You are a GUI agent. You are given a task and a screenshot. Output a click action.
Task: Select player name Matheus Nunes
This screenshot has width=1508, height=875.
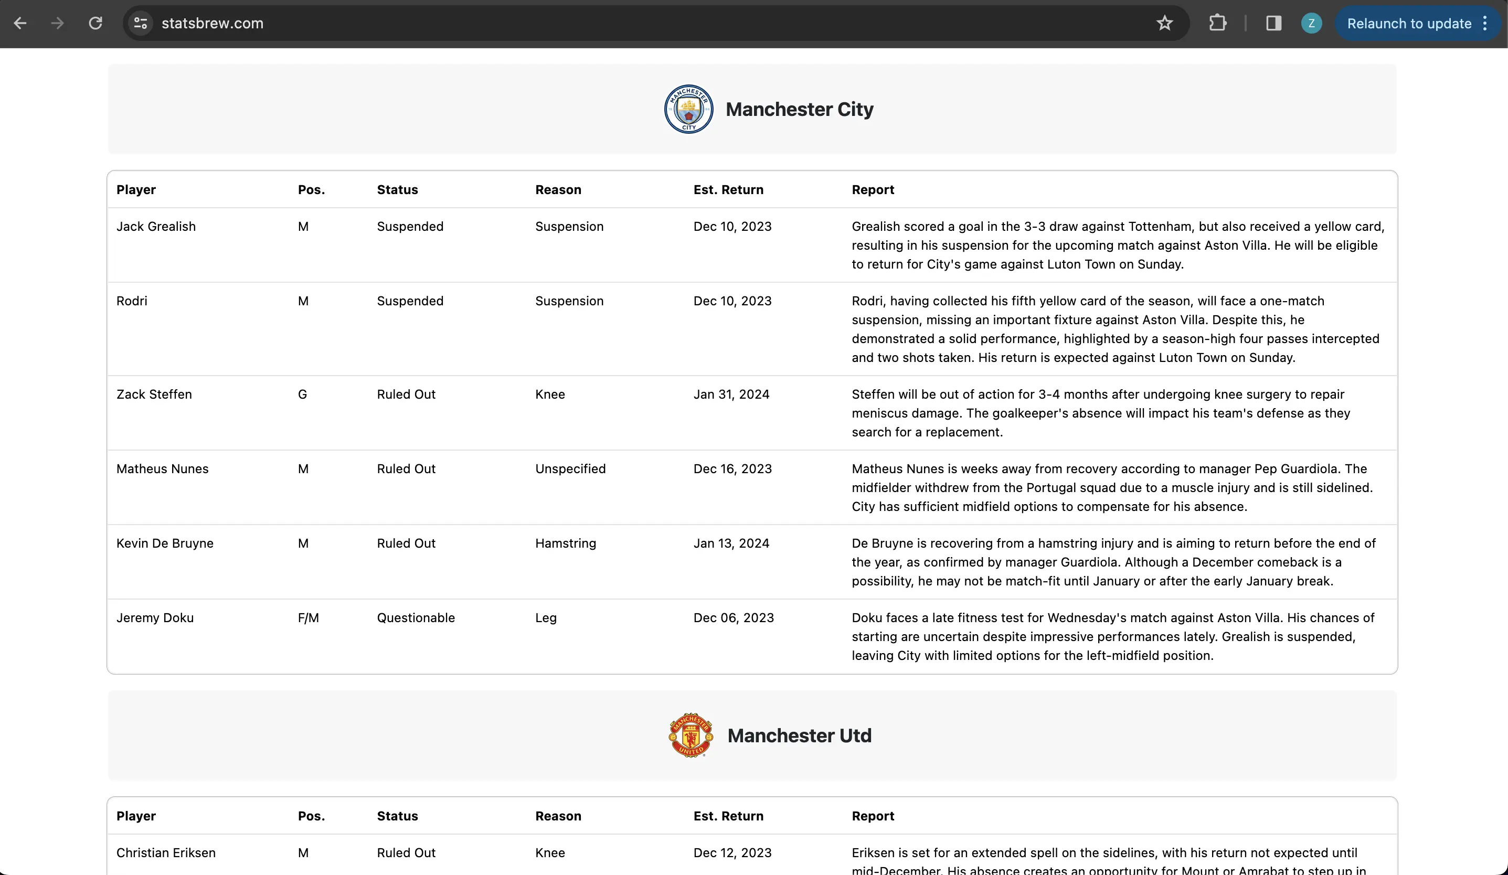click(163, 469)
